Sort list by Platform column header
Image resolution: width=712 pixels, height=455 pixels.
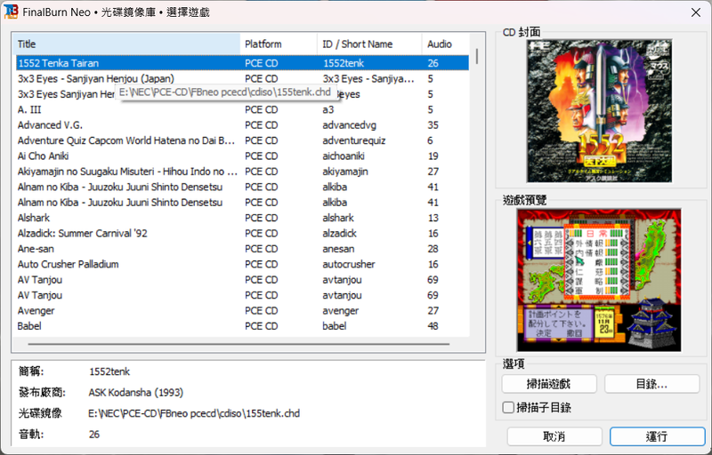click(x=279, y=44)
